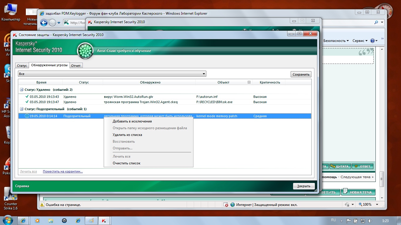Viewport: 401px width, 225px height.
Task: Open the Сервис dropdown menu in IE
Action: (x=360, y=41)
